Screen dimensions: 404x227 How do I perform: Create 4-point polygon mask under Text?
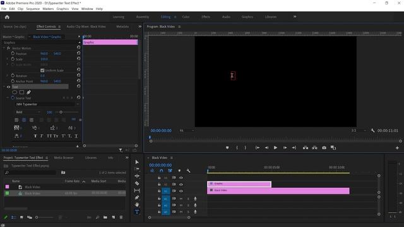[21, 92]
